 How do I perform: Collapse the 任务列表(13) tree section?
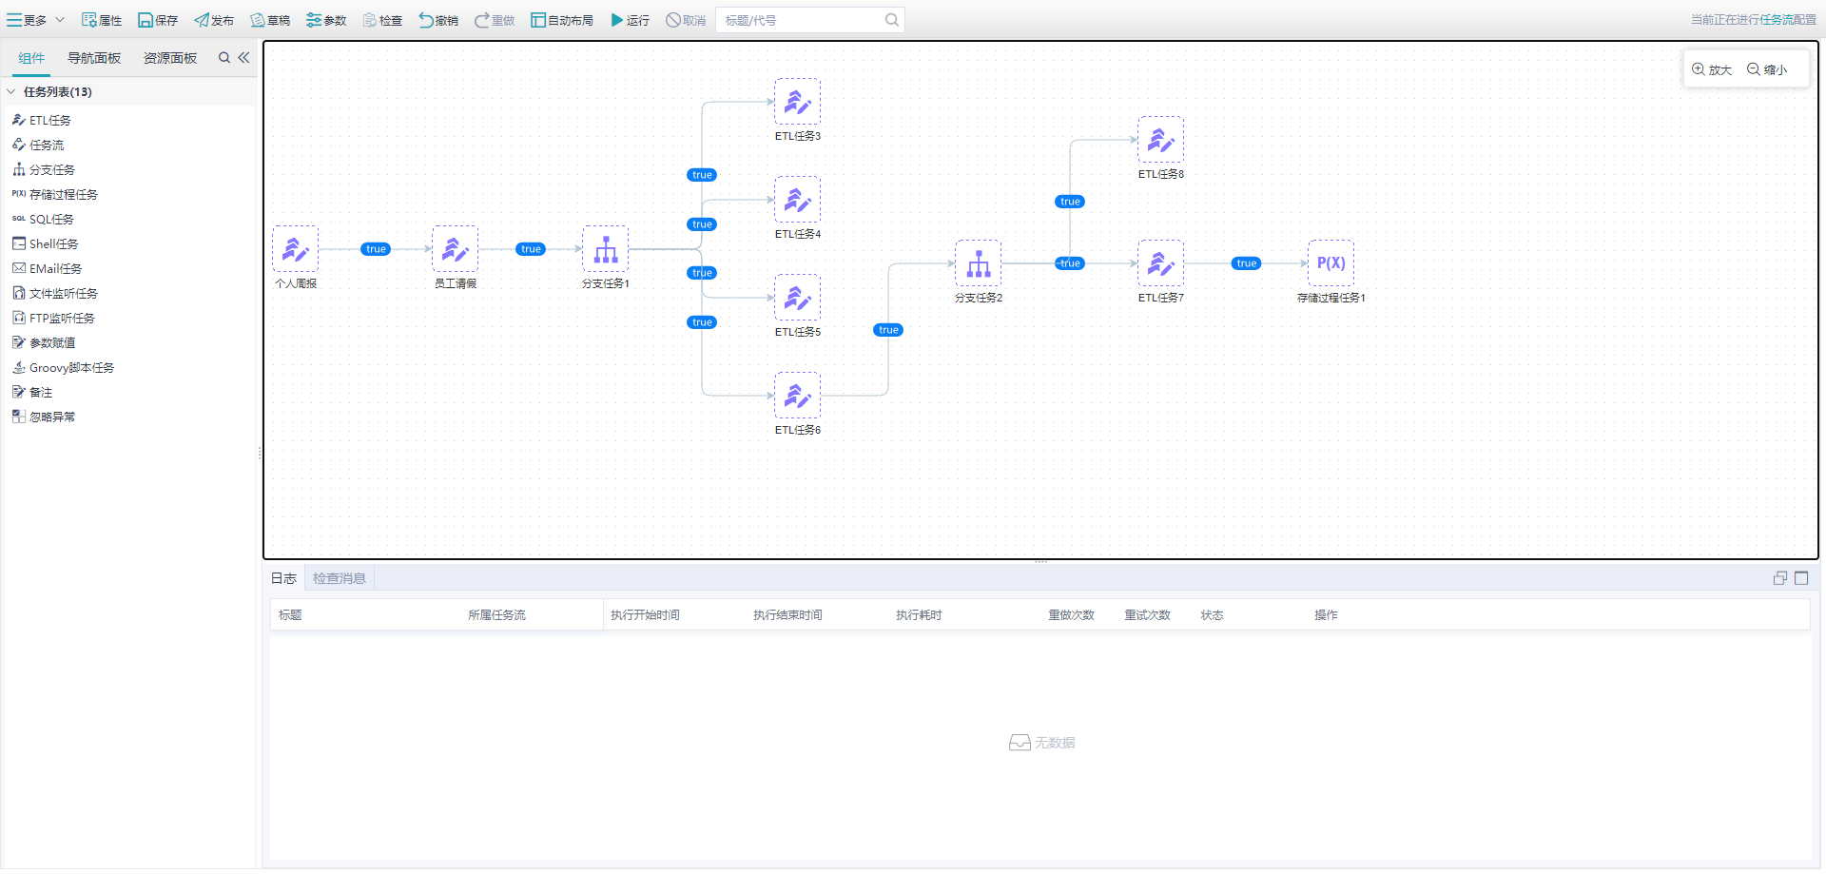[11, 92]
